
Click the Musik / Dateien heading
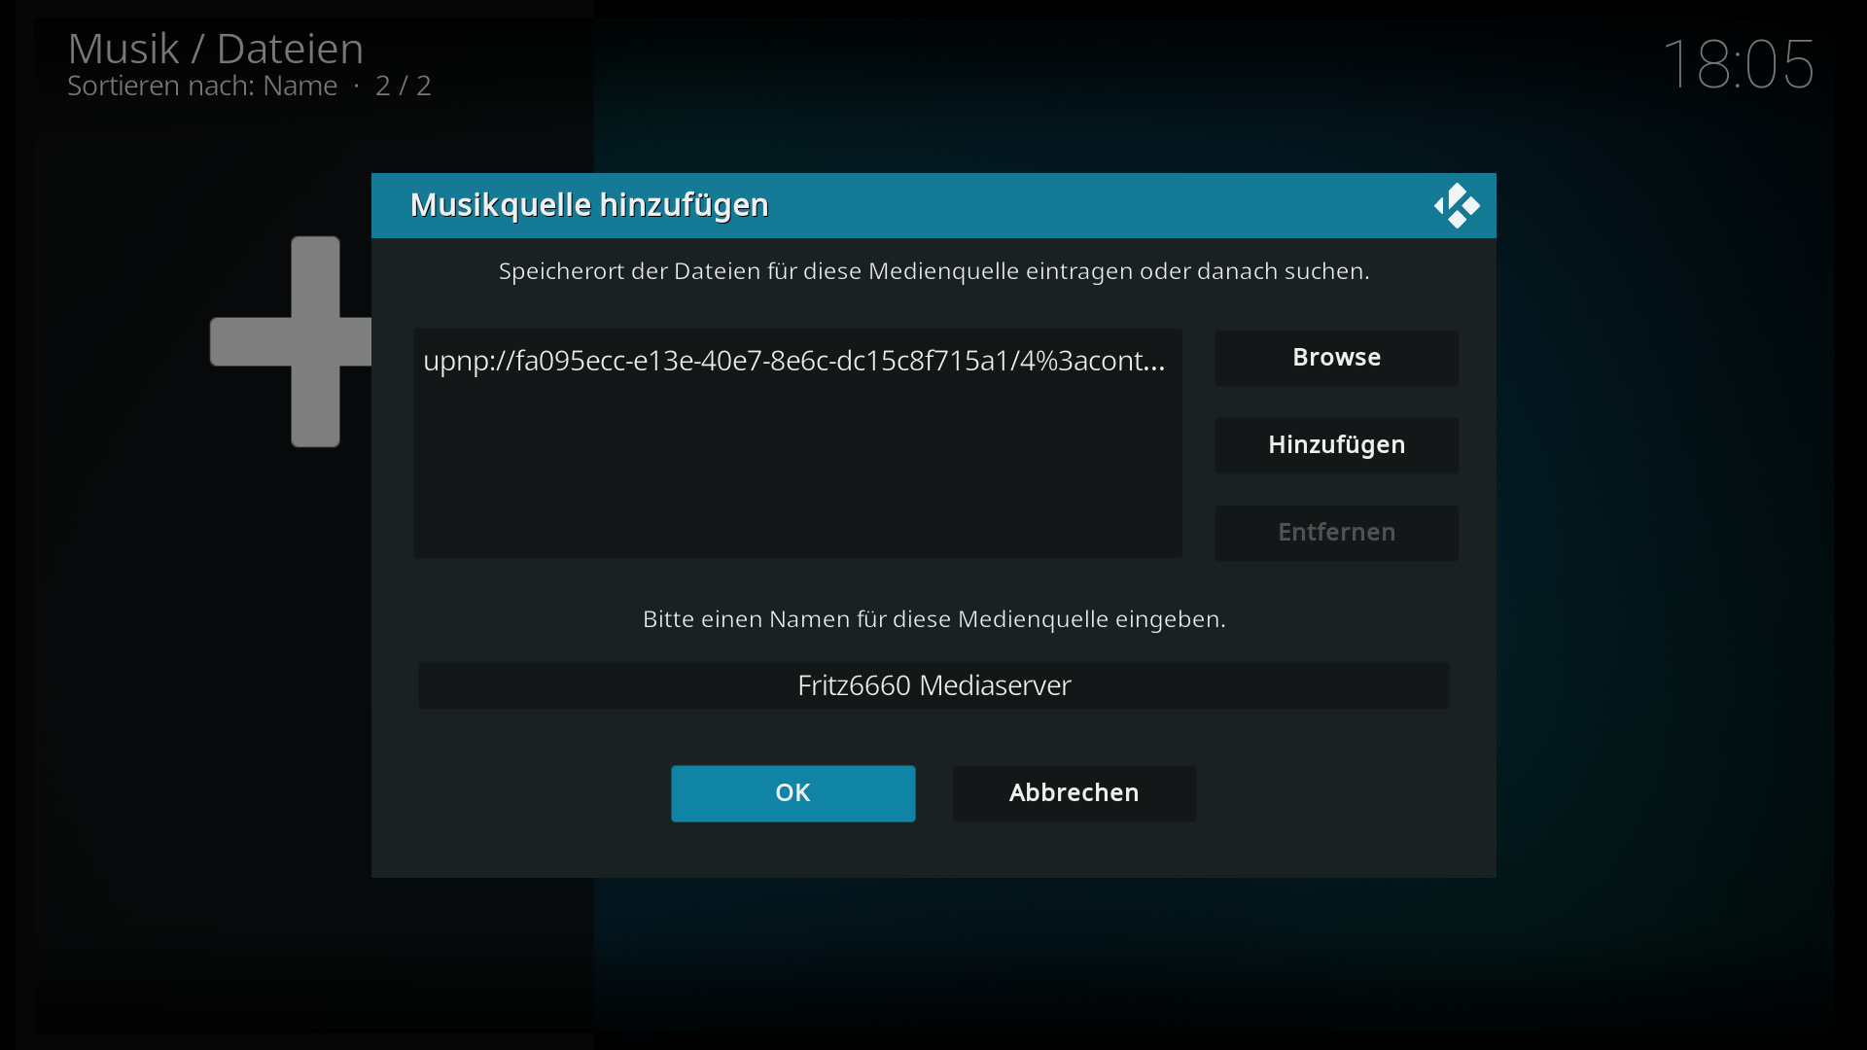(215, 49)
